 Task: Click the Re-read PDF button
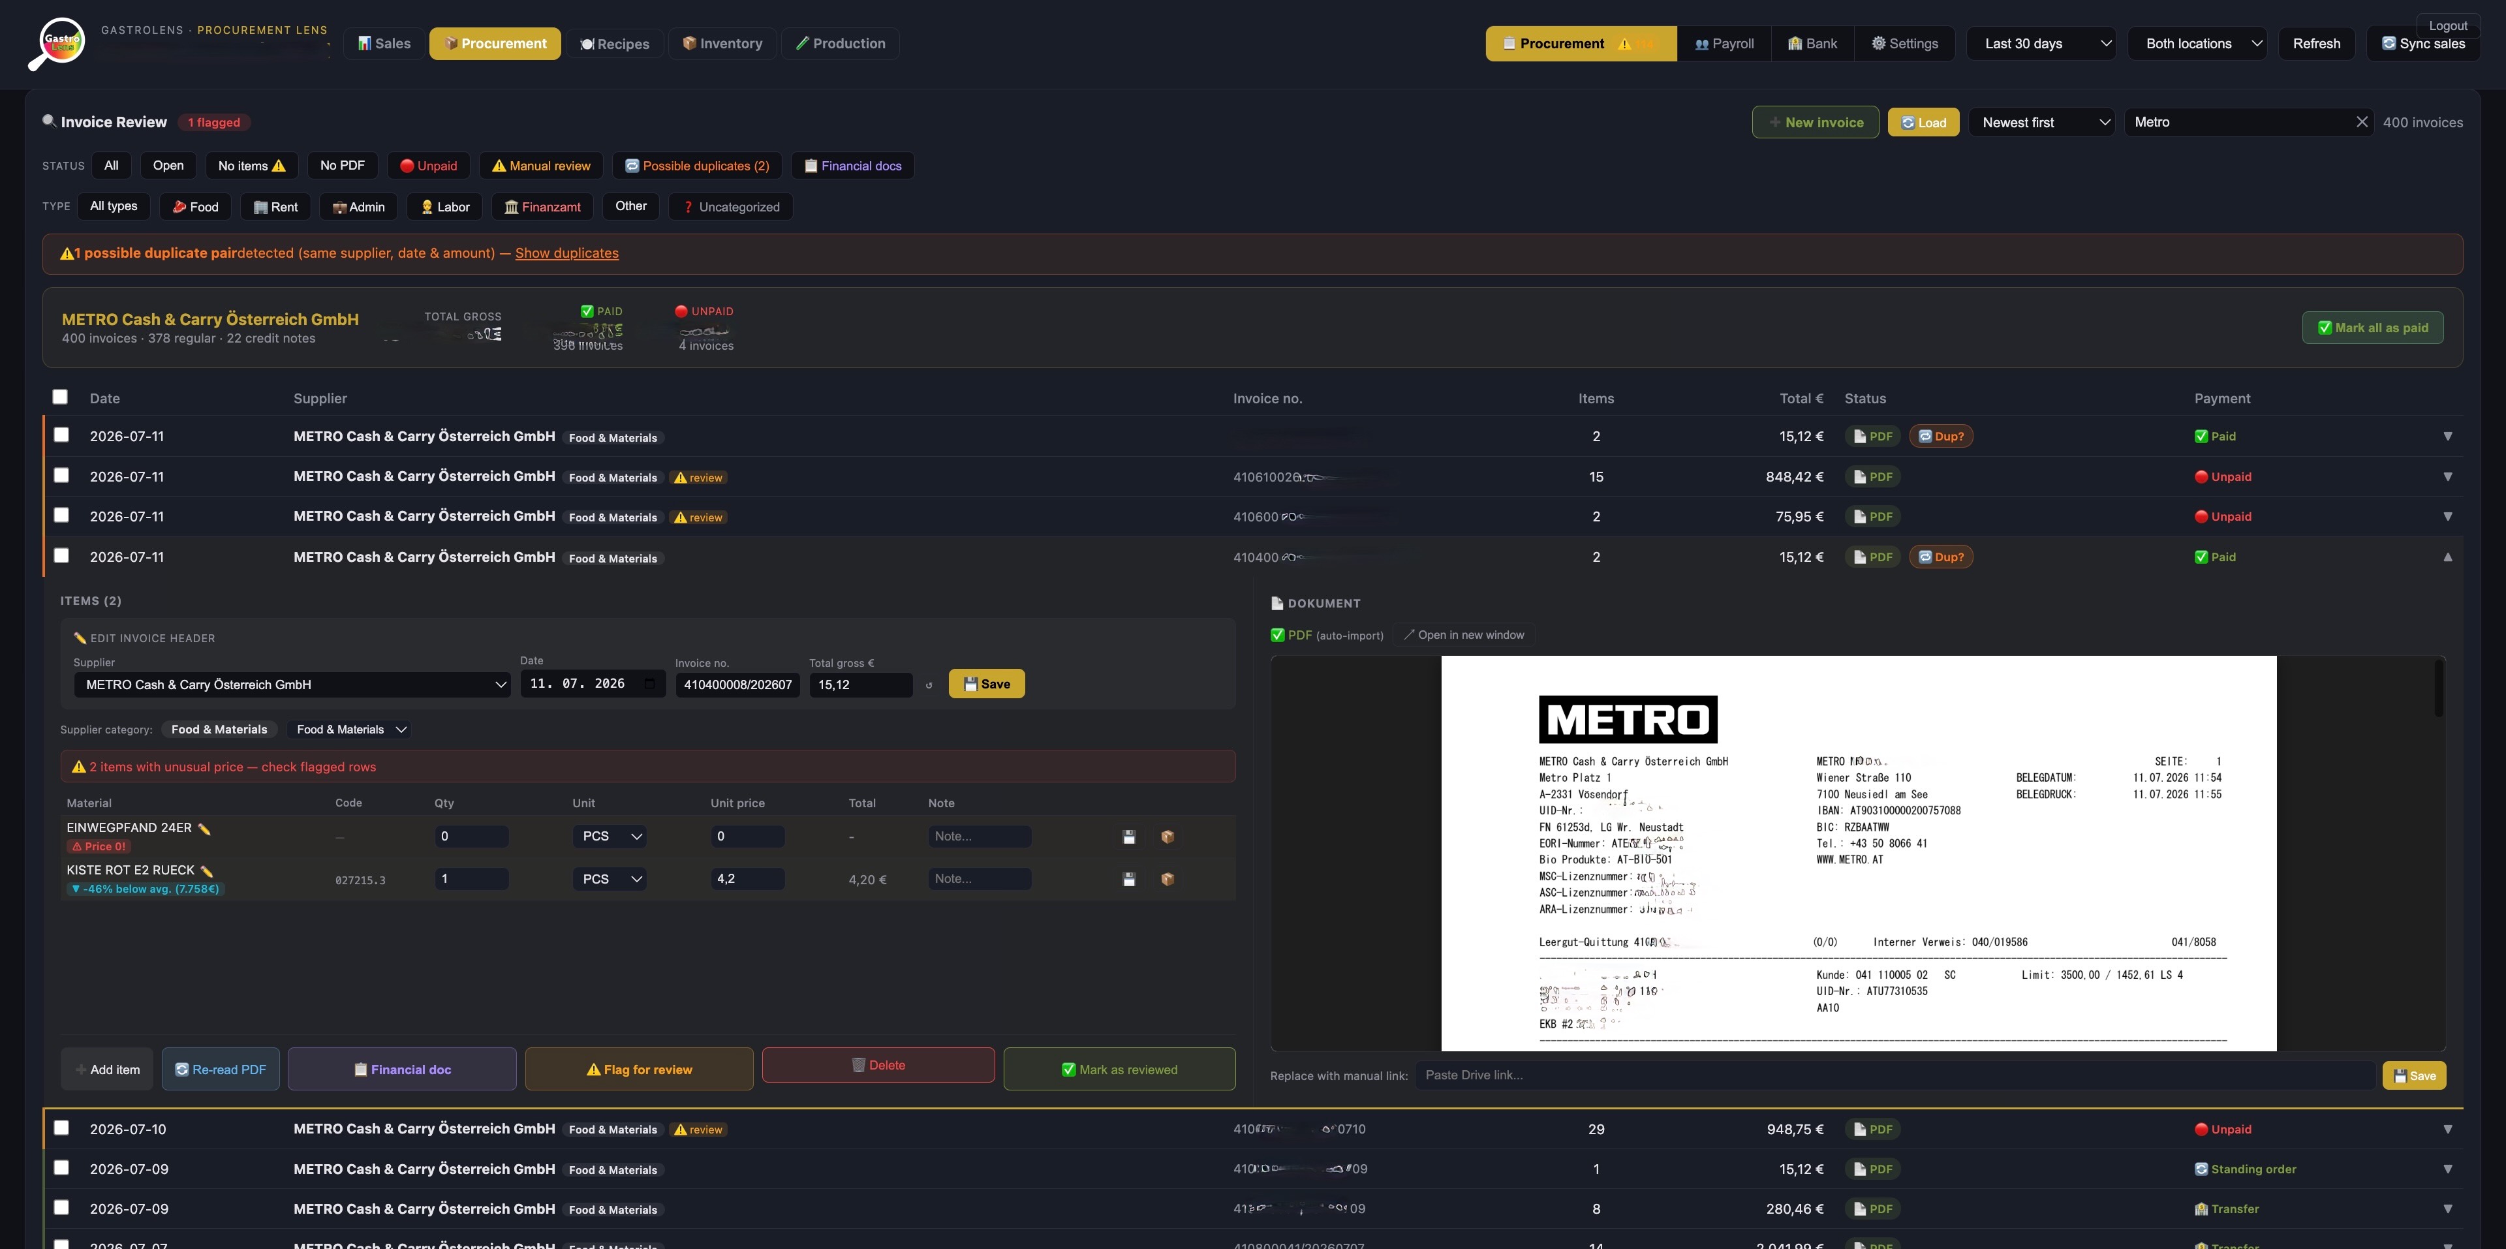[x=221, y=1069]
